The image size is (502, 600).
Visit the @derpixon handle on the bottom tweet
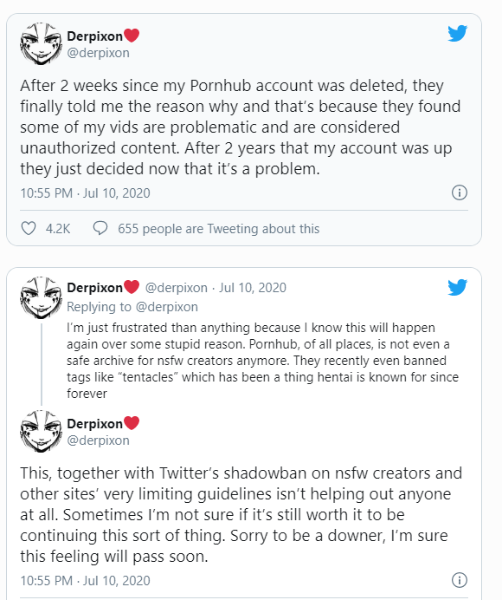(x=98, y=440)
